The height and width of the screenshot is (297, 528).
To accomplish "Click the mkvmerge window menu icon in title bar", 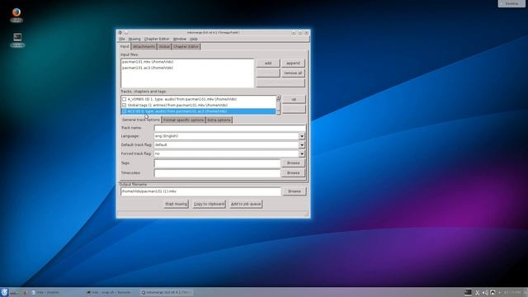I will tap(120, 33).
